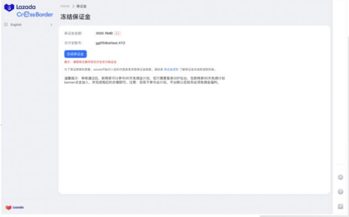Viewport: 349px width, 217px height.
Task: Click the red Alipay payment hint text
Action: click(91, 62)
